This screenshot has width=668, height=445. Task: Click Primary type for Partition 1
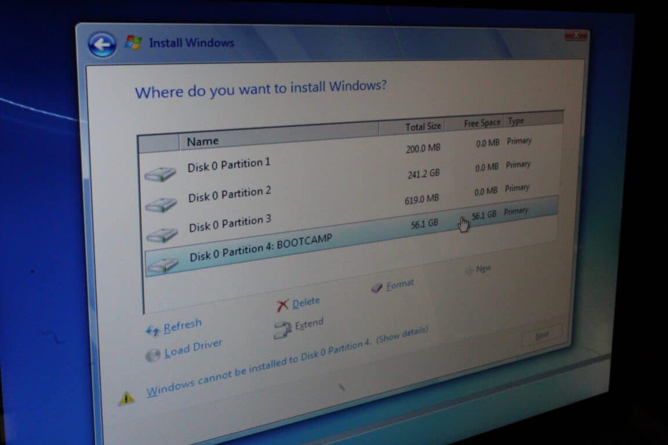click(x=519, y=141)
